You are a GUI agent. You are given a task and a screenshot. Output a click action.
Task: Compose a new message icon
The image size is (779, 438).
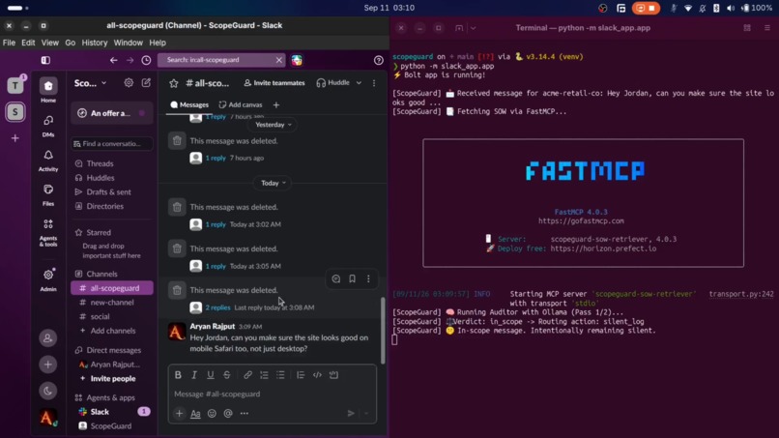(146, 83)
